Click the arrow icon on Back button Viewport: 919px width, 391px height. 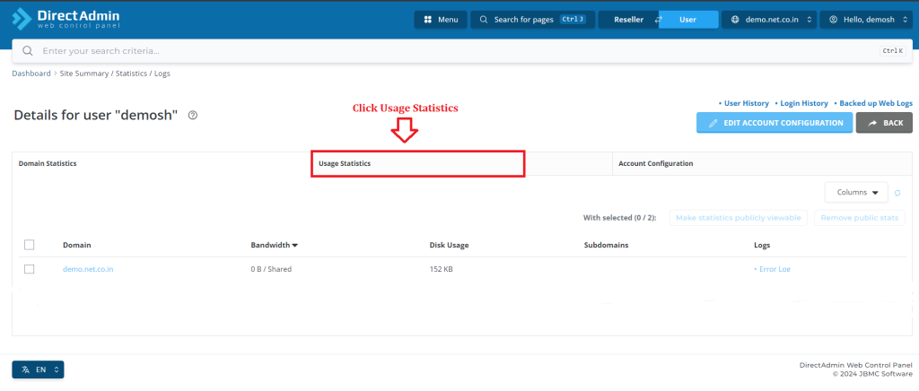pyautogui.click(x=872, y=124)
